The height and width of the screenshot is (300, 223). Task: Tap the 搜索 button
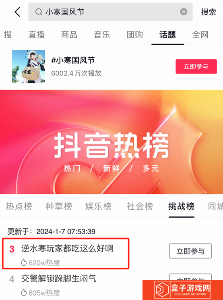(x=209, y=12)
